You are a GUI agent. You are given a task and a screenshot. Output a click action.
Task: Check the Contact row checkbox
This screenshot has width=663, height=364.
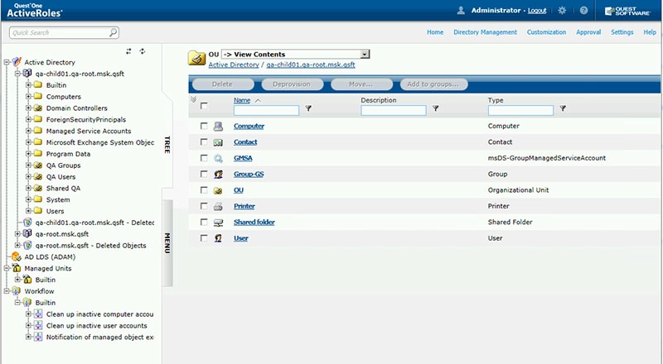pos(204,142)
